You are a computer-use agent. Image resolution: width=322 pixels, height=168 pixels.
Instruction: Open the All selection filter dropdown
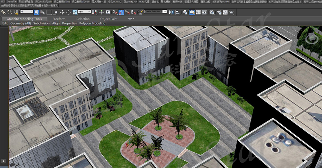coord(27,12)
